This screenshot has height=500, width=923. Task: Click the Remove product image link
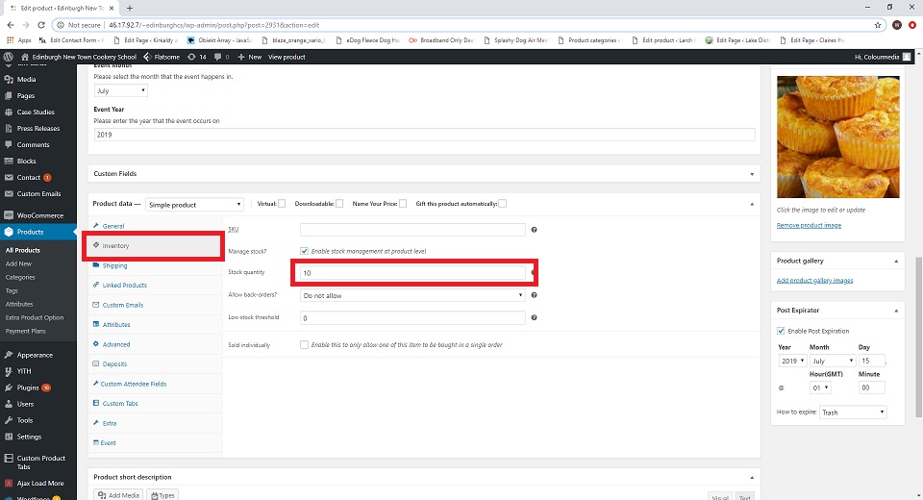(809, 225)
